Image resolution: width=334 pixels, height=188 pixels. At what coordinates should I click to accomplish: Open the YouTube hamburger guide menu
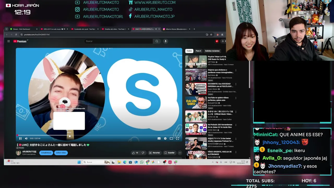click(x=8, y=41)
